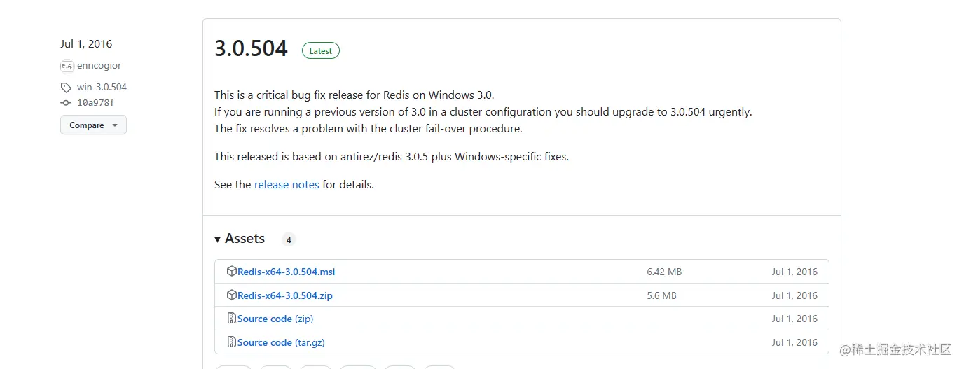Open the win-3.0.504 tag link
The width and height of the screenshot is (964, 369).
(x=102, y=88)
